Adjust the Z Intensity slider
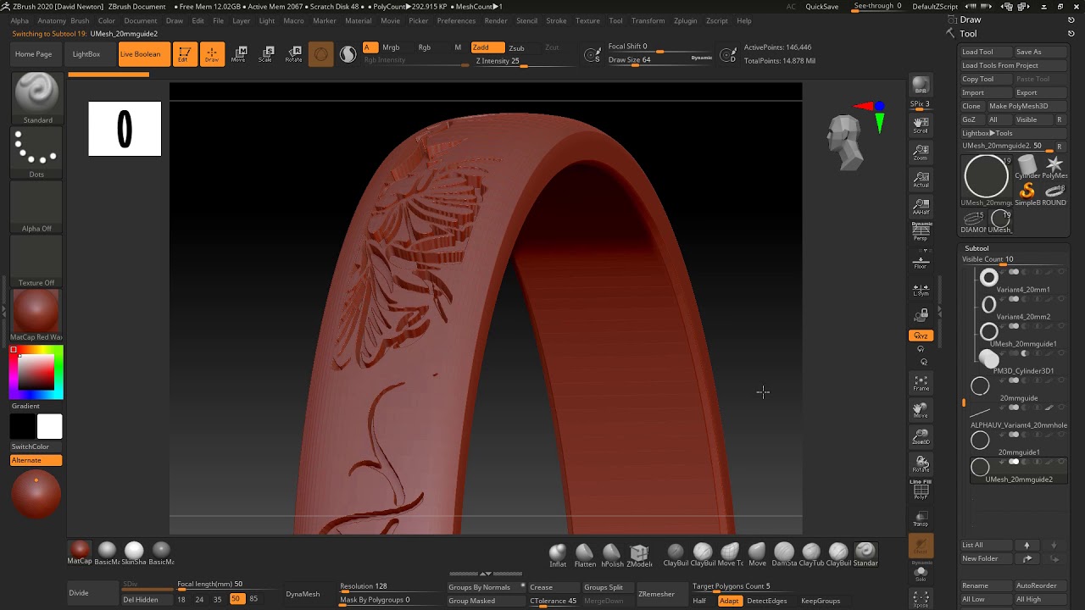This screenshot has width=1085, height=610. pyautogui.click(x=512, y=61)
